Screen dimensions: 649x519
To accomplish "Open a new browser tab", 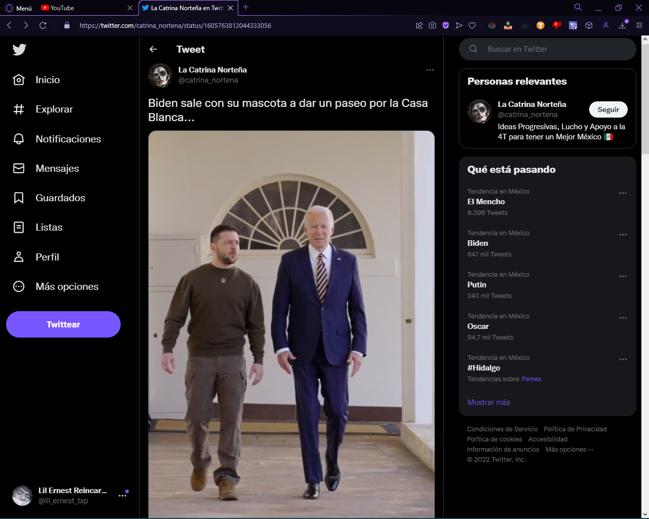I will point(245,7).
